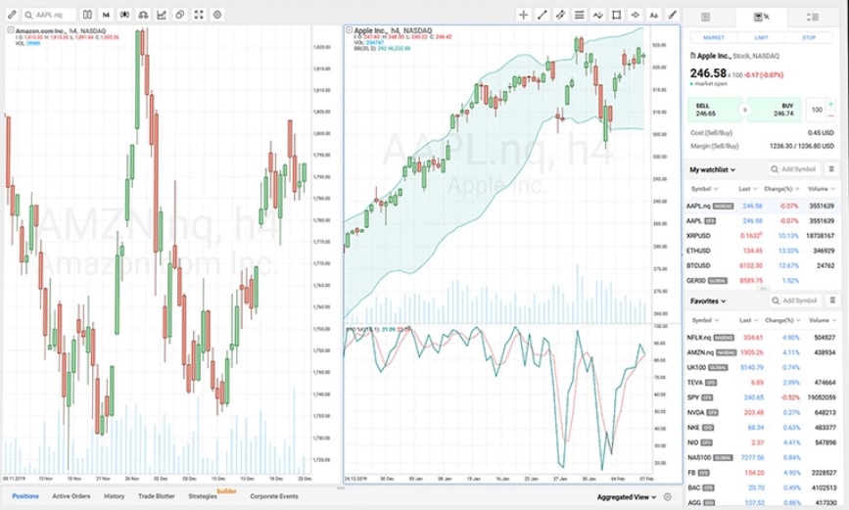The image size is (849, 510).
Task: Open the Corporate Events tab
Action: (x=274, y=496)
